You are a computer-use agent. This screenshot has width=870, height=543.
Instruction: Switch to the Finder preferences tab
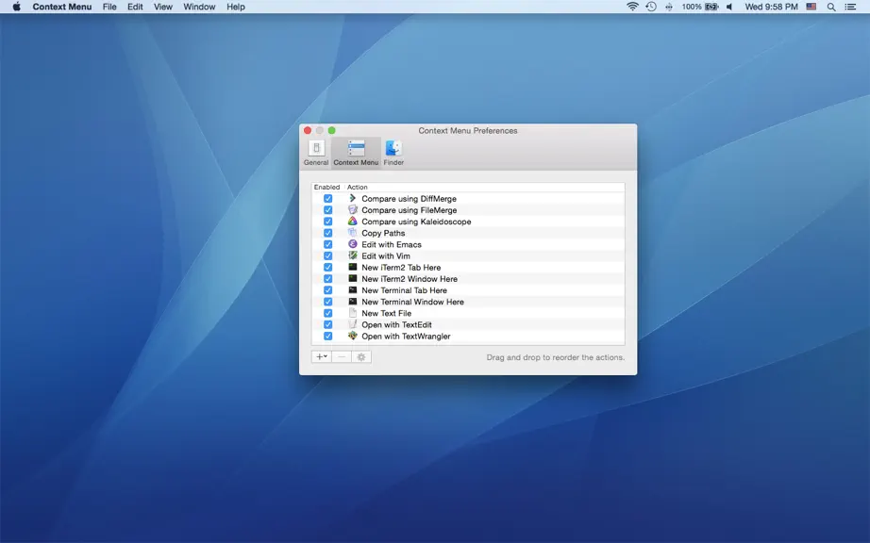pyautogui.click(x=393, y=153)
